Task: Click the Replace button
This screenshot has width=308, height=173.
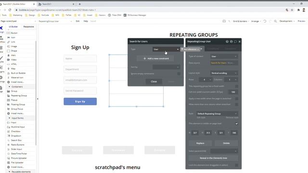Action: click(x=200, y=143)
